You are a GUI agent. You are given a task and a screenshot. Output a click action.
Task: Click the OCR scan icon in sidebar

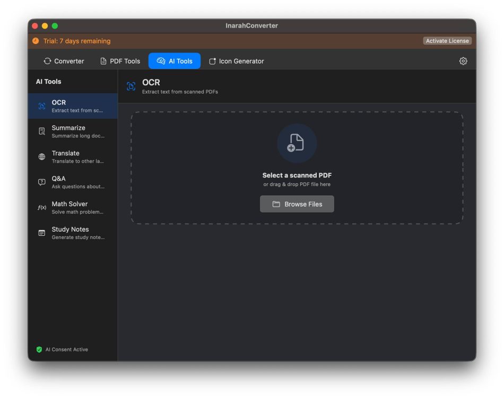point(42,106)
